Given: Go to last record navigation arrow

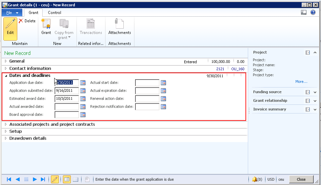Looking at the screenshot, I should [x=43, y=179].
